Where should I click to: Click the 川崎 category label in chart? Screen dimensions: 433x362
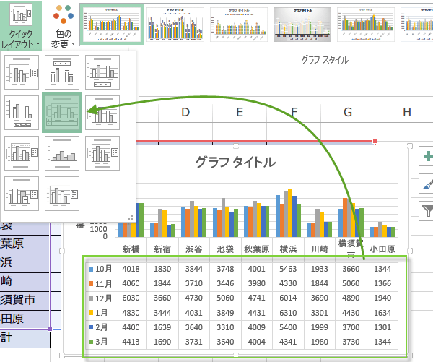tap(320, 249)
